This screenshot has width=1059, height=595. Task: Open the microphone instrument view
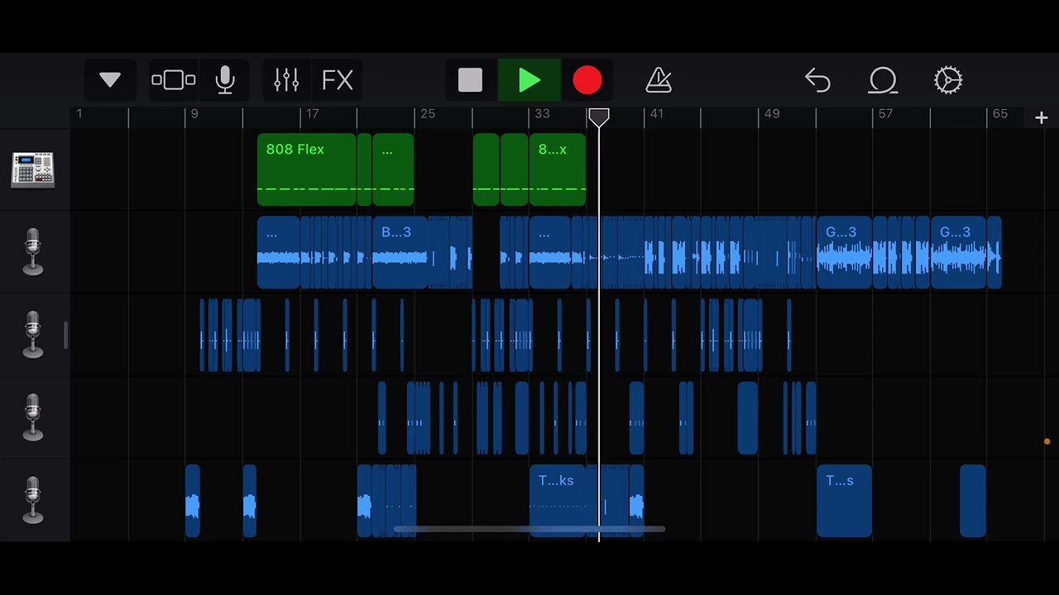pos(225,80)
